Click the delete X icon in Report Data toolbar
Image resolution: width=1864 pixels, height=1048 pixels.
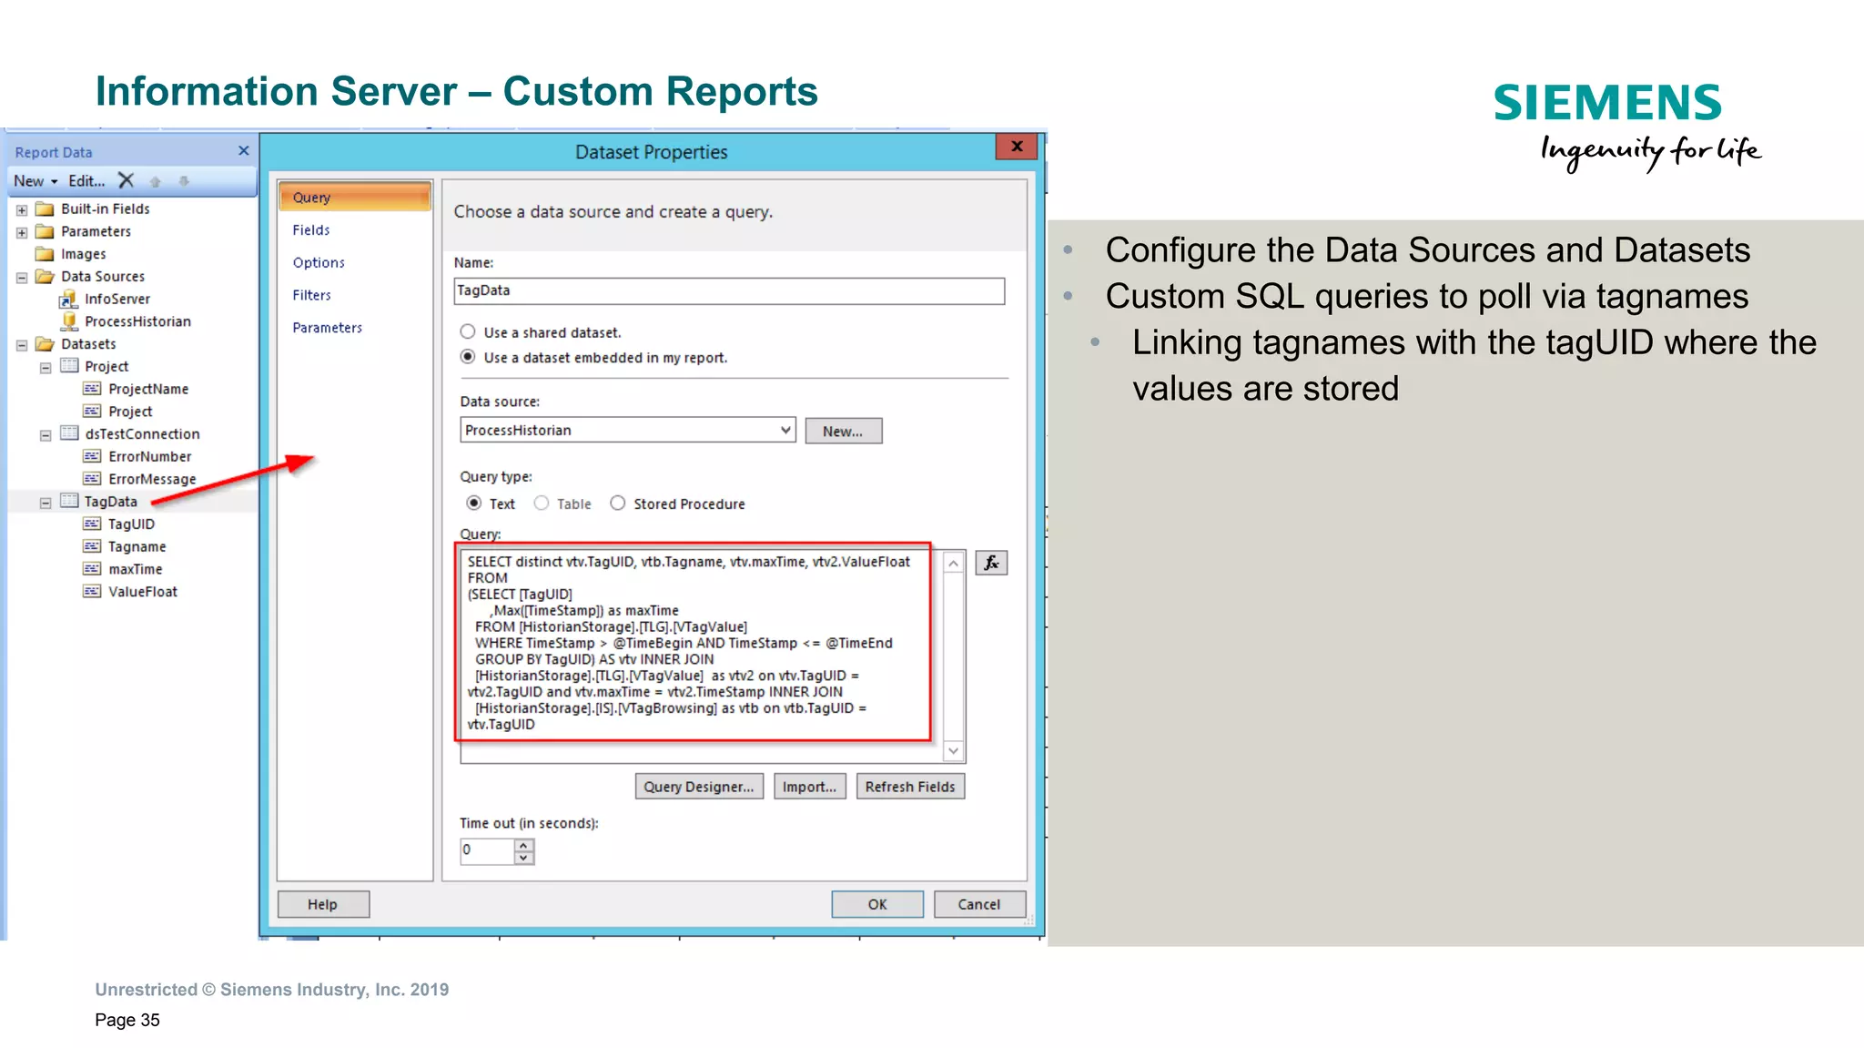coord(127,180)
